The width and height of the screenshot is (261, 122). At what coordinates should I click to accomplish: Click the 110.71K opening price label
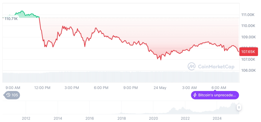click(11, 19)
